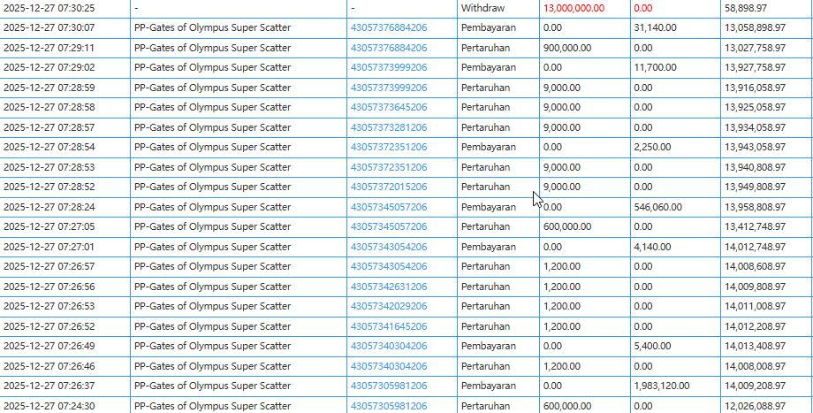The width and height of the screenshot is (813, 413).
Task: Open transaction link 43057342631206
Action: 389,287
